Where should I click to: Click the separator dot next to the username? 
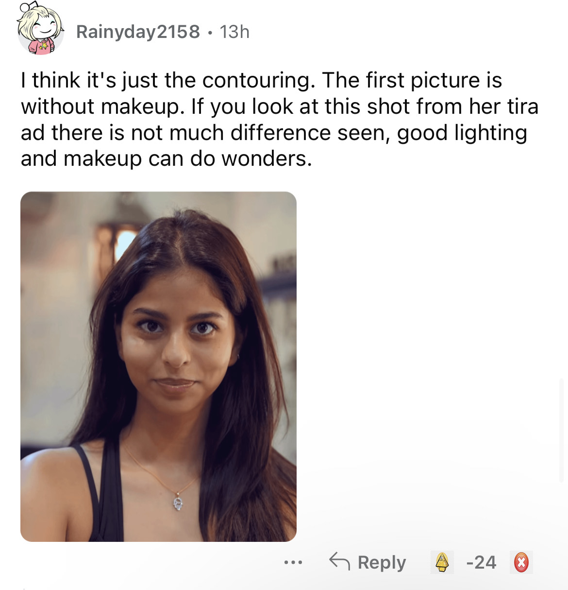(210, 33)
